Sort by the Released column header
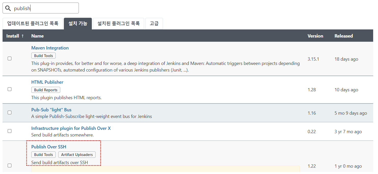The width and height of the screenshot is (378, 174). (343, 36)
